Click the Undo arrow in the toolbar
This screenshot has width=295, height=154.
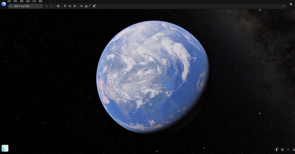tap(47, 6)
